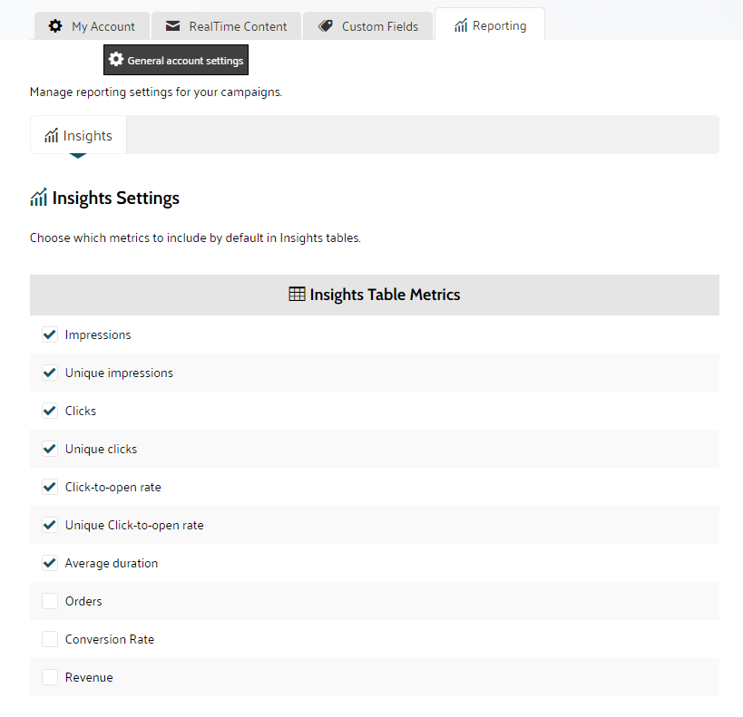The image size is (743, 717).
Task: Disable the Unique impressions metric
Action: point(50,373)
